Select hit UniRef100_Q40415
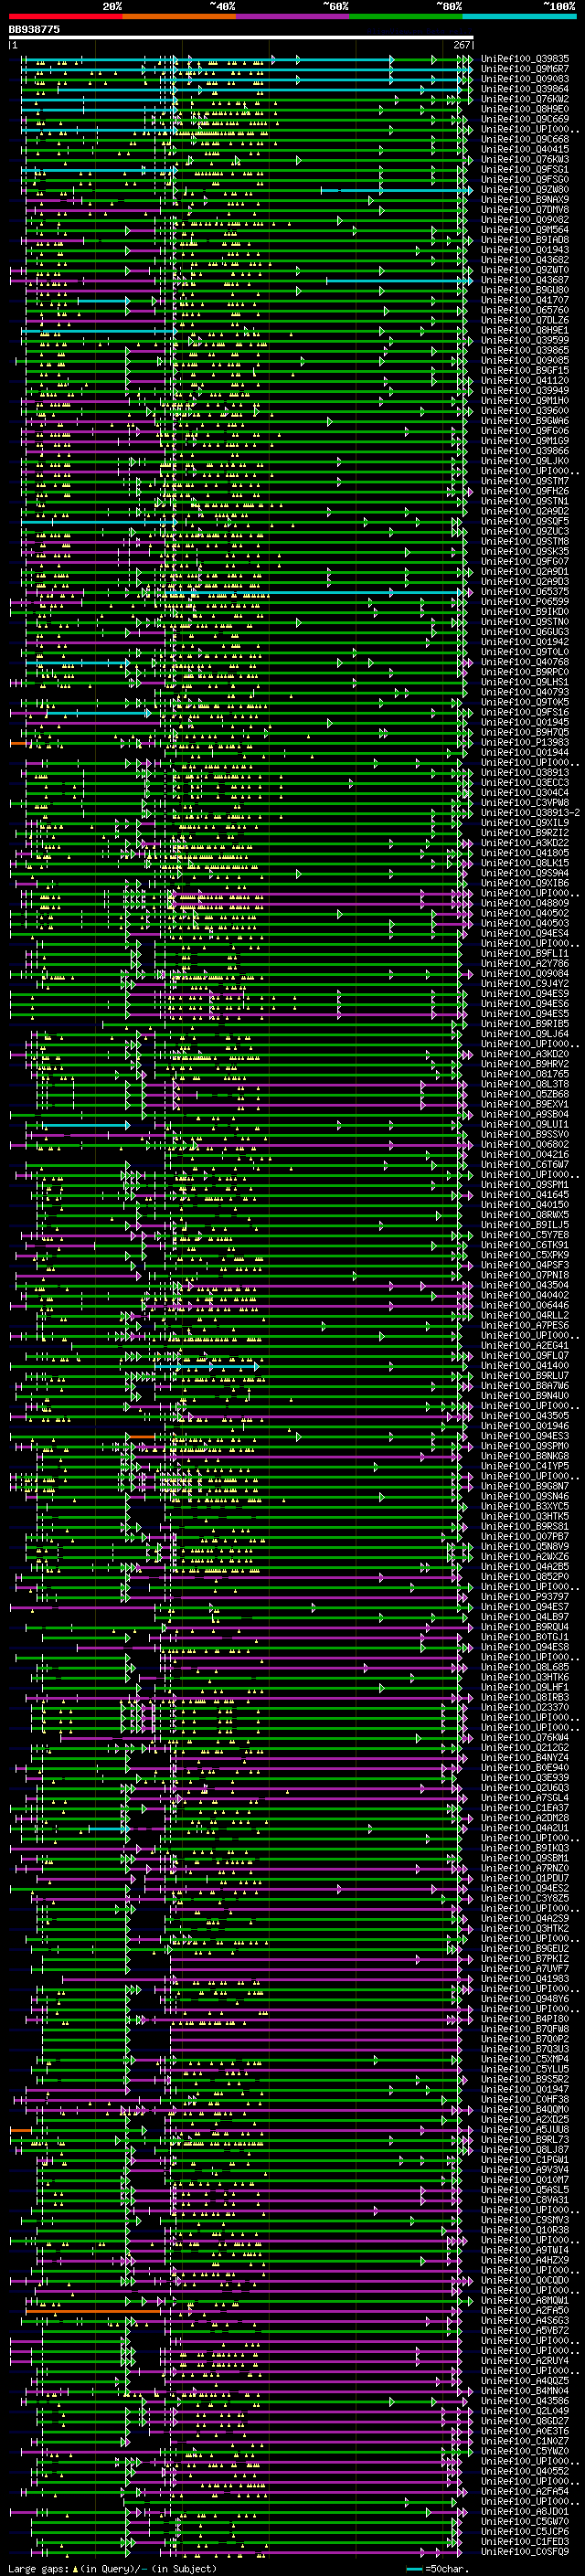Image resolution: width=585 pixels, height=2576 pixels. (525, 149)
